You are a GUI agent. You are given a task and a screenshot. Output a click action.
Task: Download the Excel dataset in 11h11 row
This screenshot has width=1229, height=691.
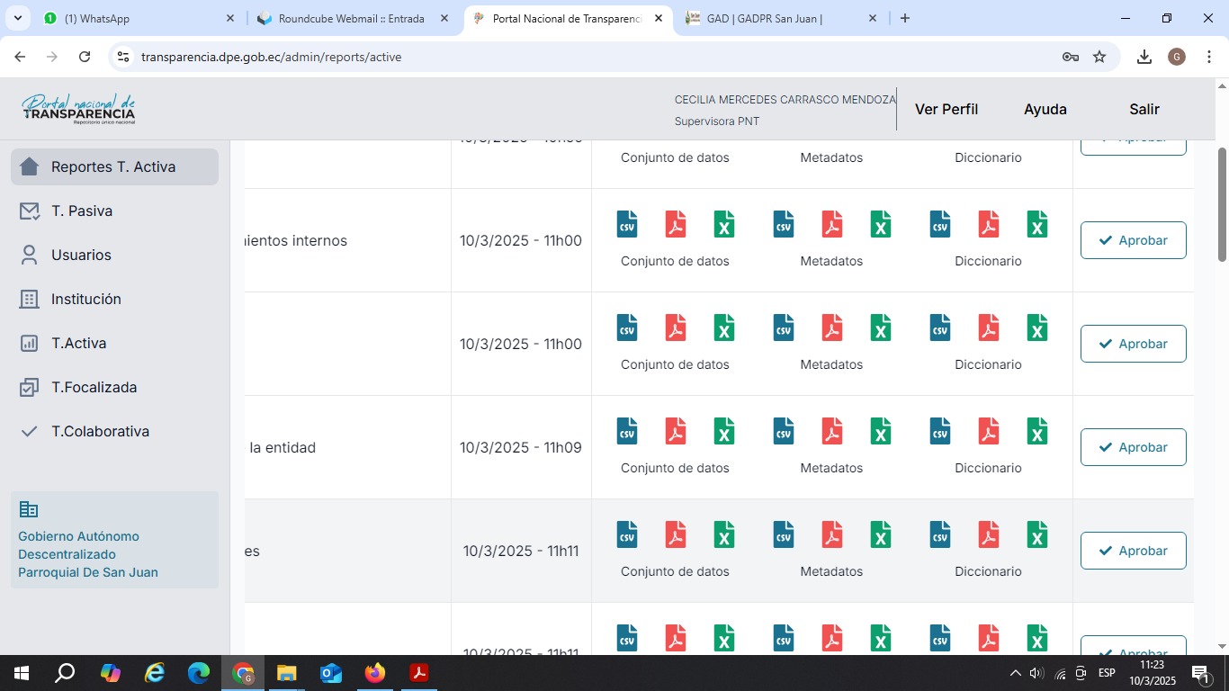coord(724,535)
